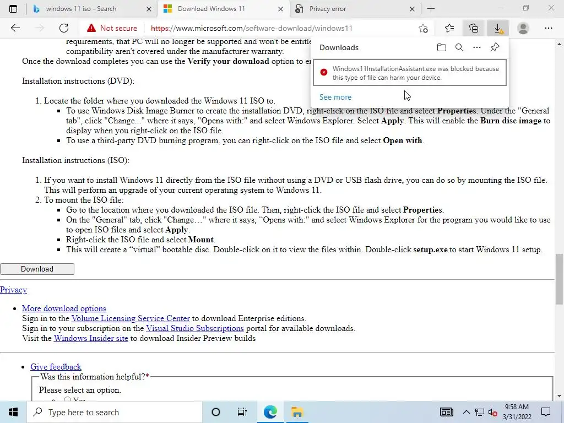564x423 pixels.
Task: Open the user profile icon
Action: click(523, 28)
